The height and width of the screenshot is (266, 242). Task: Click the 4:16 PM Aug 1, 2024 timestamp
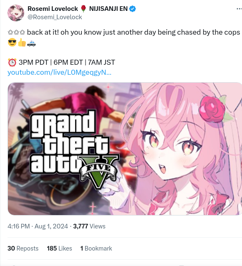pyautogui.click(x=38, y=226)
